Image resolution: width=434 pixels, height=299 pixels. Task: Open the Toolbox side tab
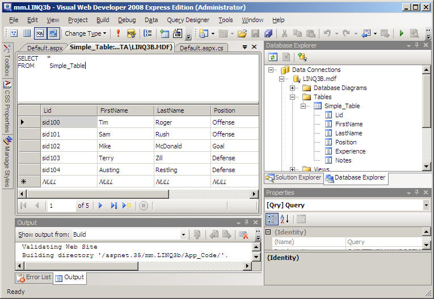click(7, 61)
